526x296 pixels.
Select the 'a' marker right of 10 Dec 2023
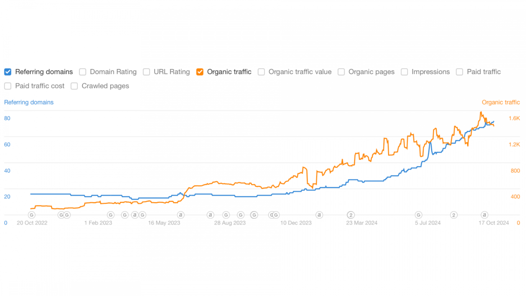click(x=319, y=215)
